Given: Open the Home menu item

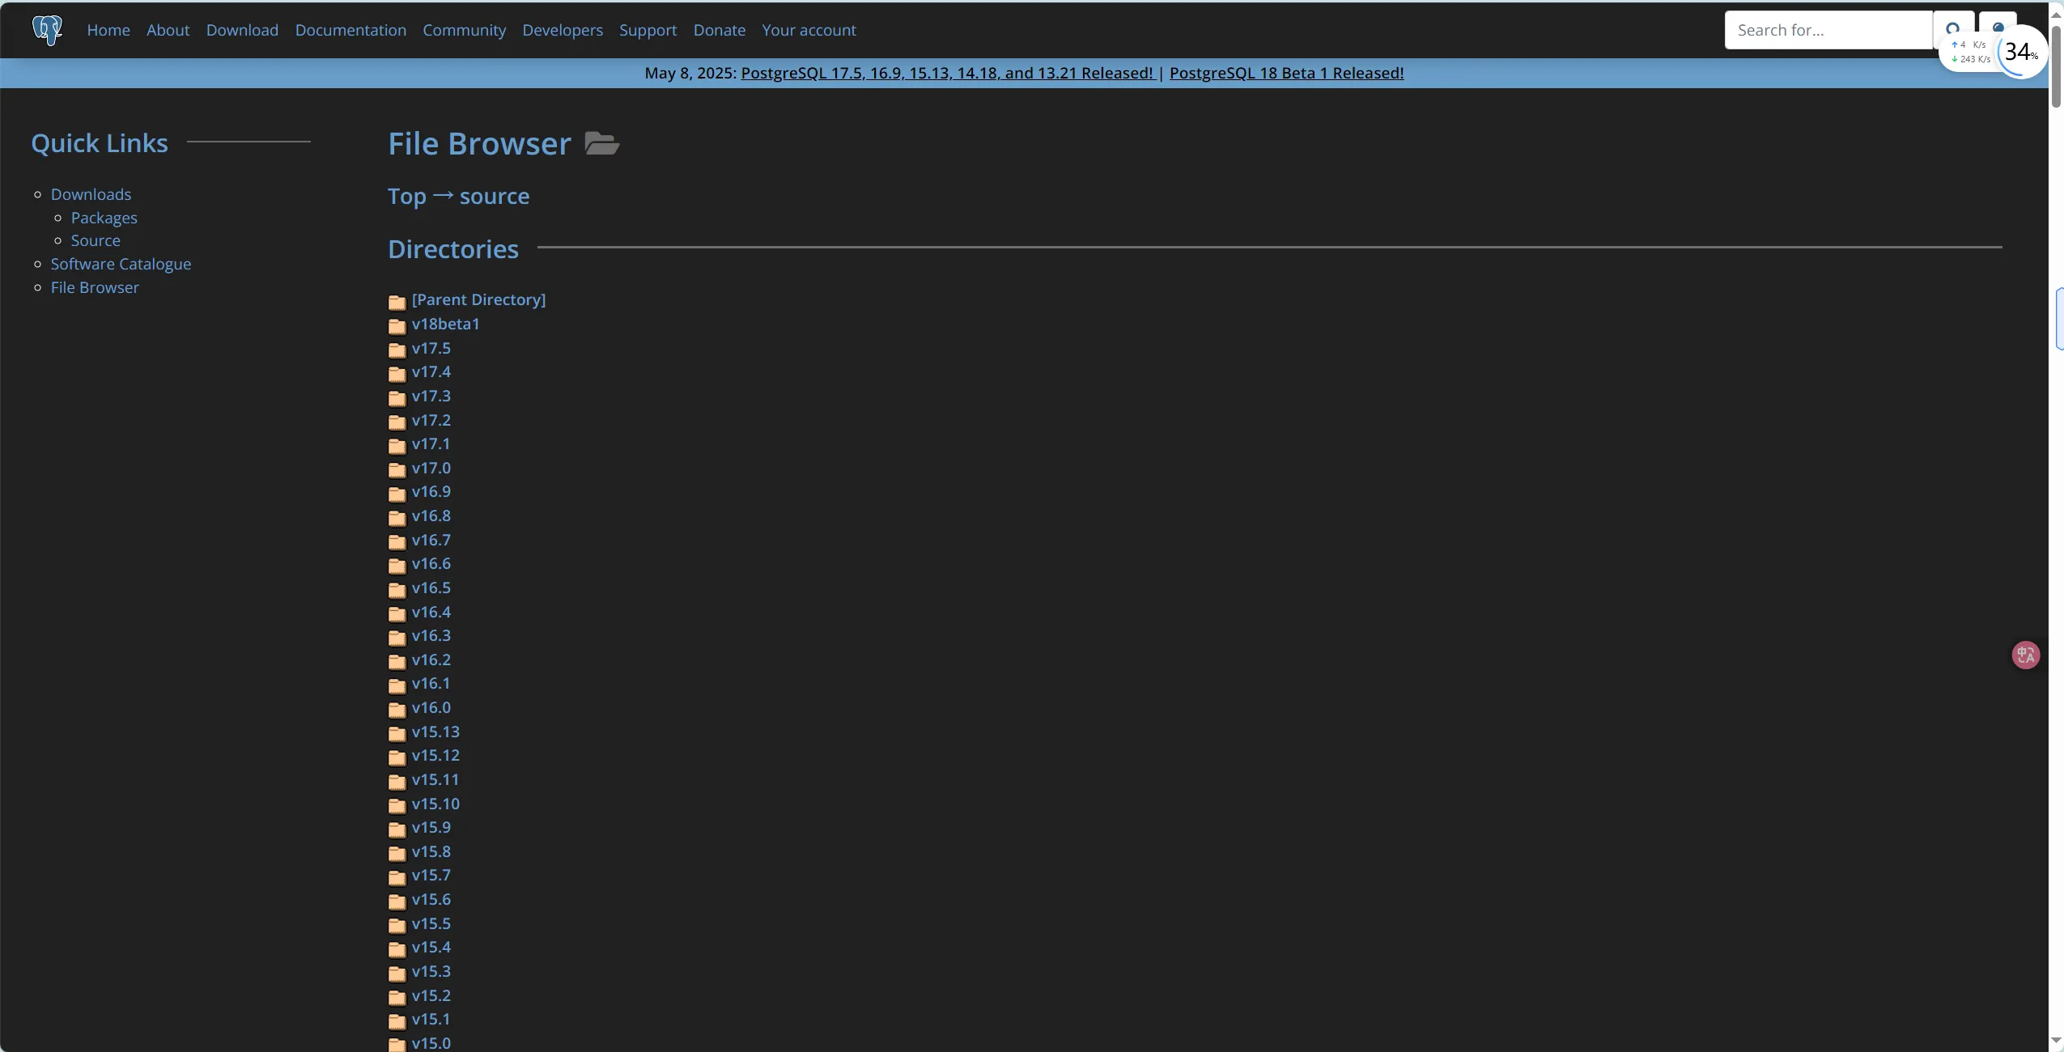Looking at the screenshot, I should (108, 30).
